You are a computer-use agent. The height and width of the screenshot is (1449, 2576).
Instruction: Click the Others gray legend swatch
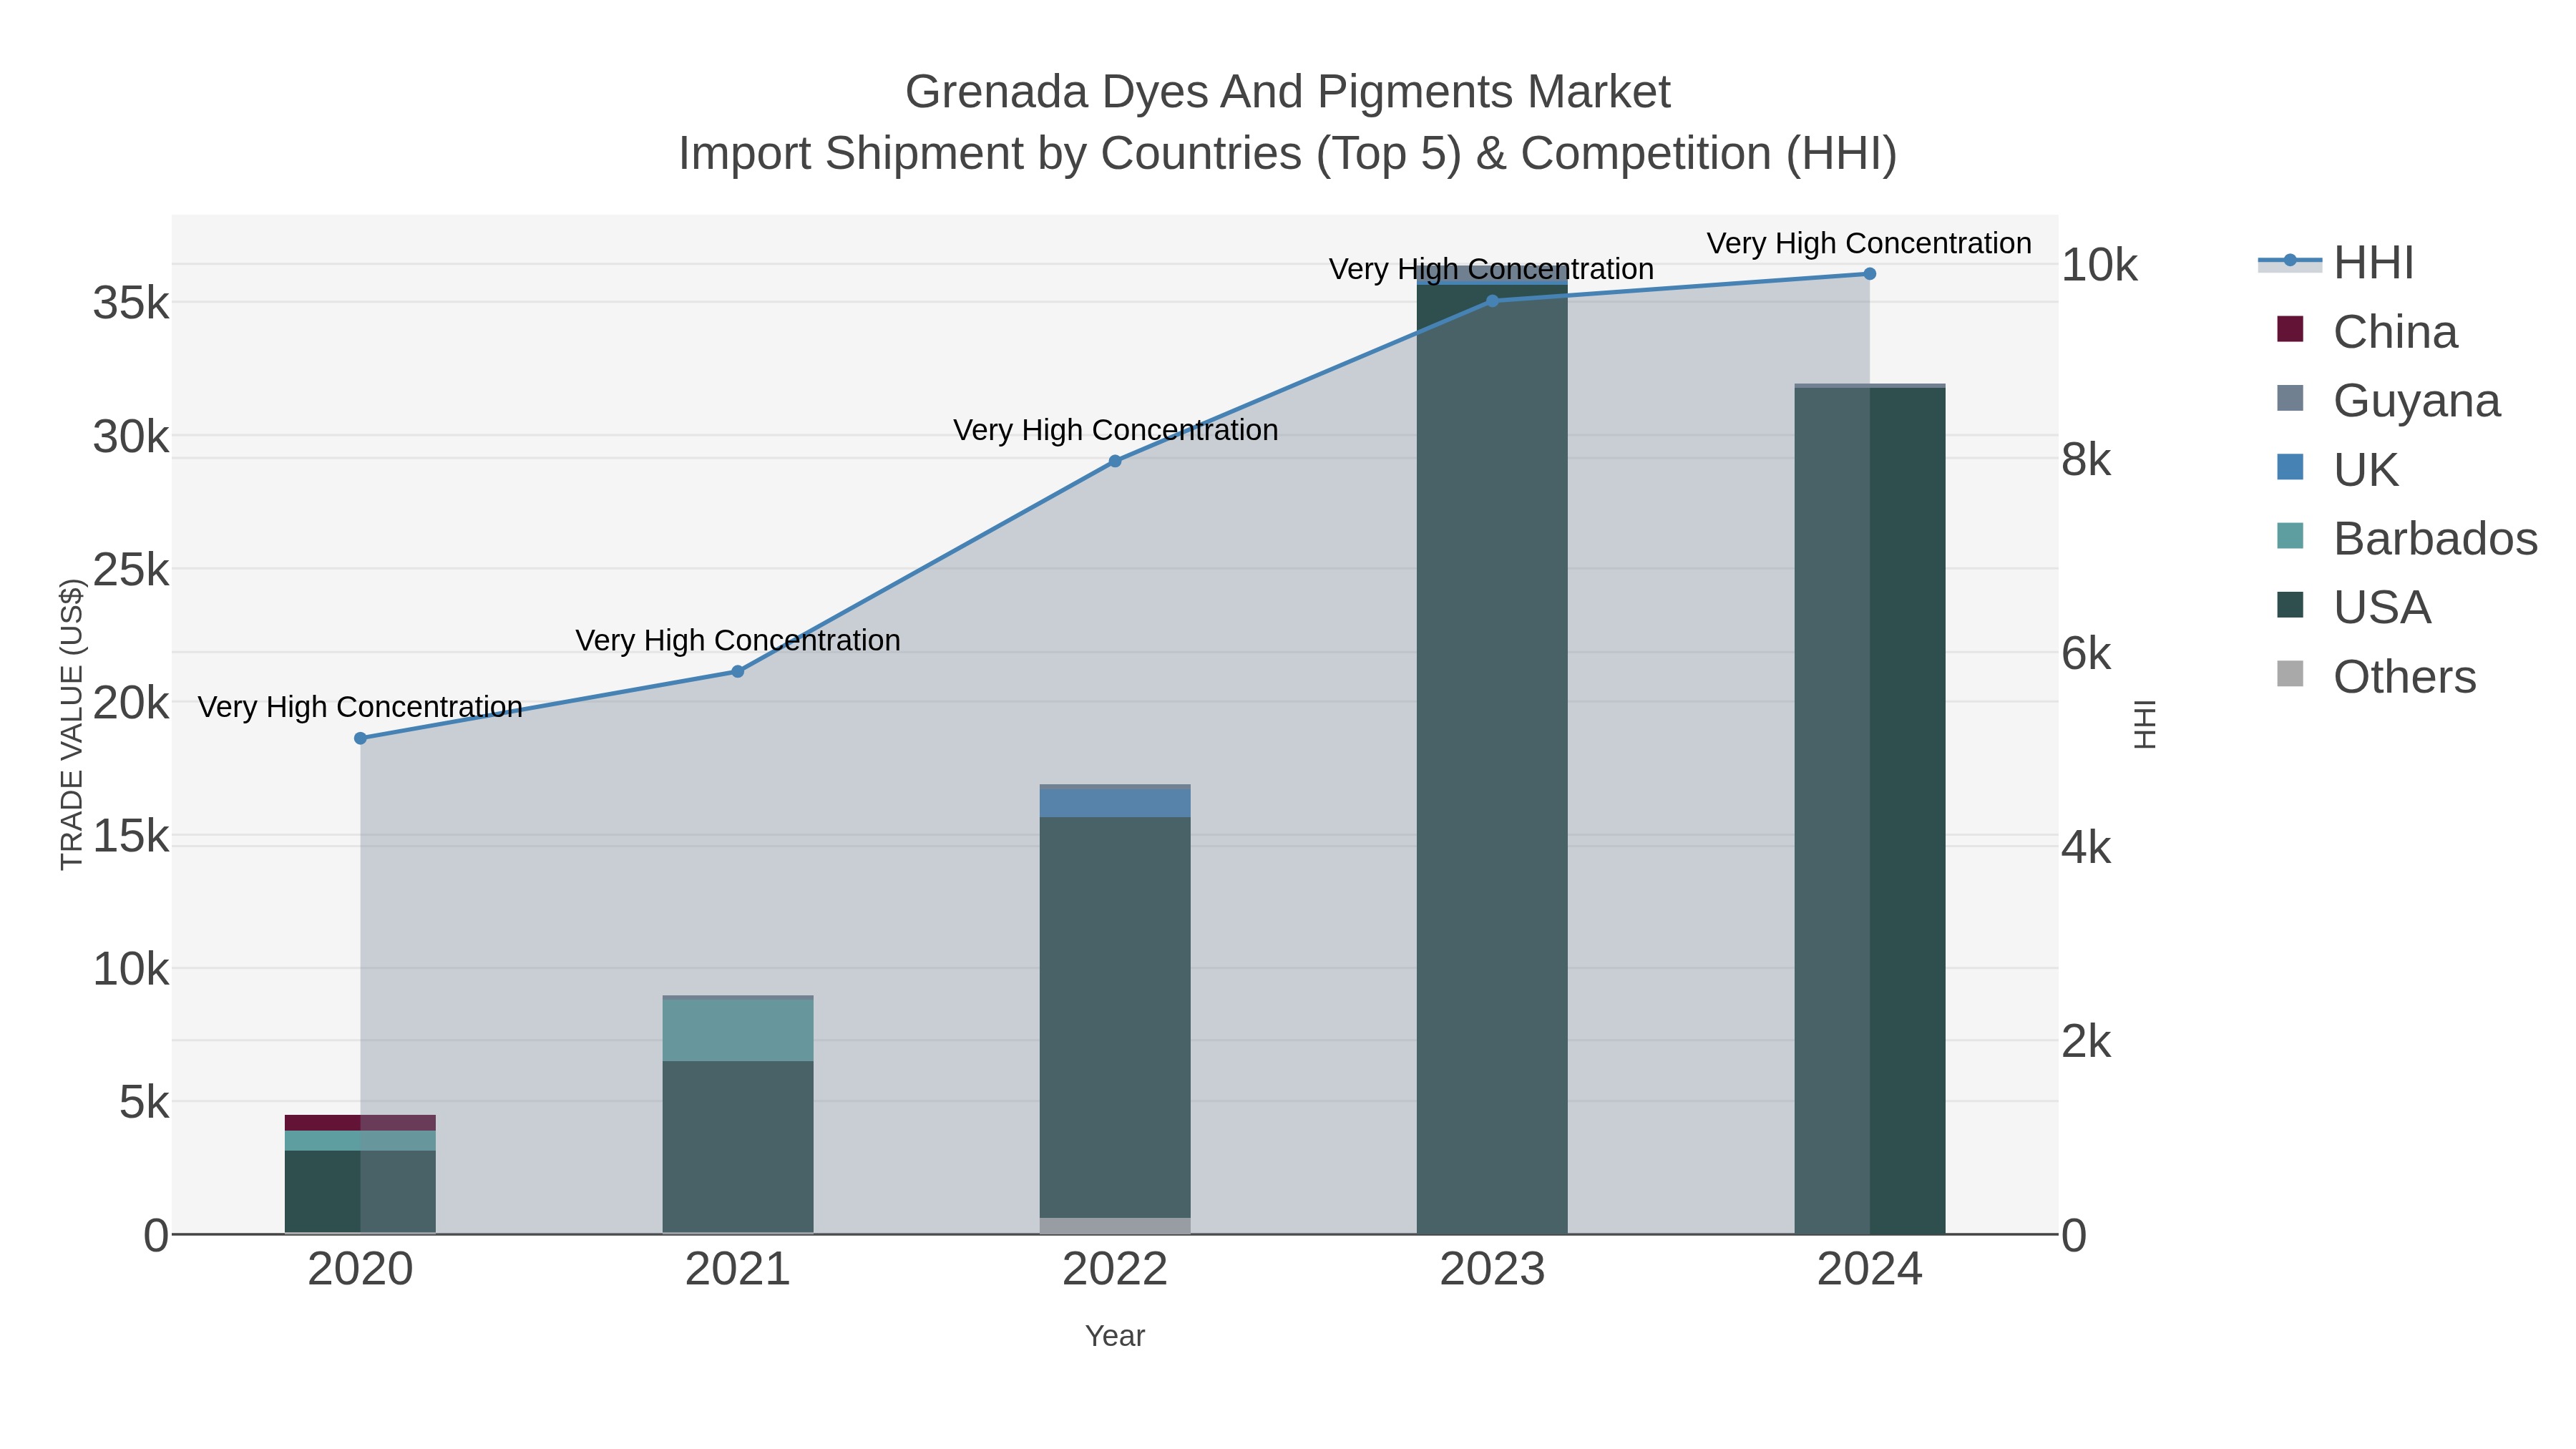click(2290, 674)
